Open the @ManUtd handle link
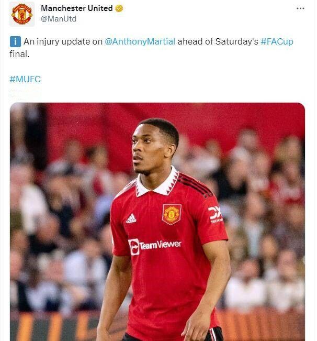The image size is (317, 341). 59,19
